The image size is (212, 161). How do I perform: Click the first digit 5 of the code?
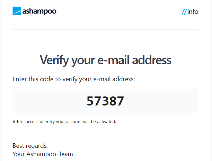click(90, 101)
